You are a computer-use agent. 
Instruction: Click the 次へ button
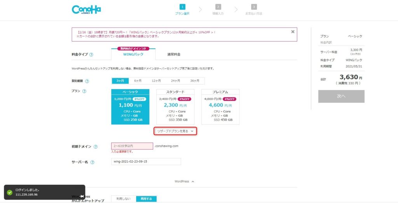341,96
